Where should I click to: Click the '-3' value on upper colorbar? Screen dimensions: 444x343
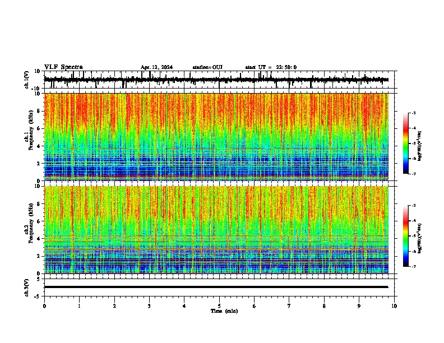[413, 113]
